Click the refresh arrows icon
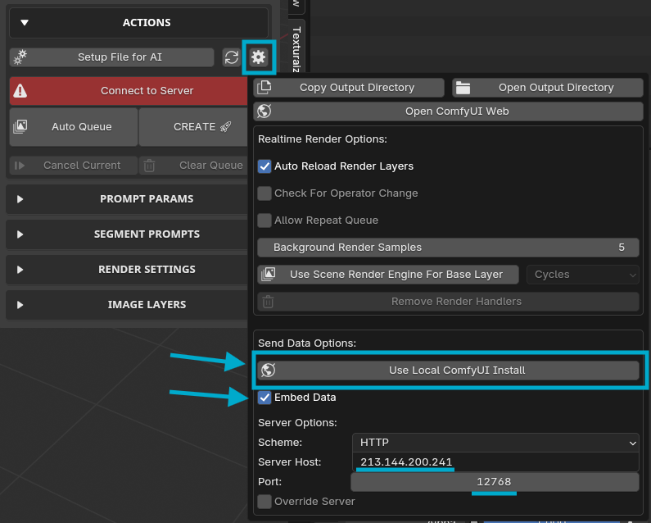651x523 pixels. [x=232, y=57]
